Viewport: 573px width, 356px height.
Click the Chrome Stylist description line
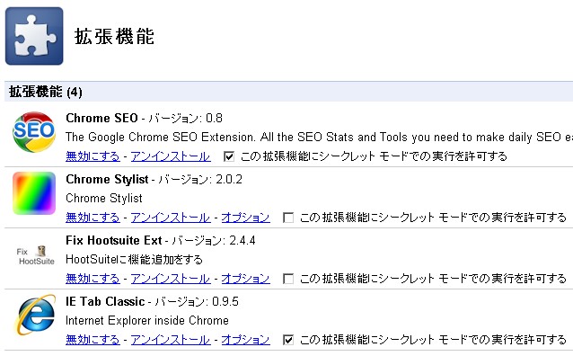click(104, 199)
